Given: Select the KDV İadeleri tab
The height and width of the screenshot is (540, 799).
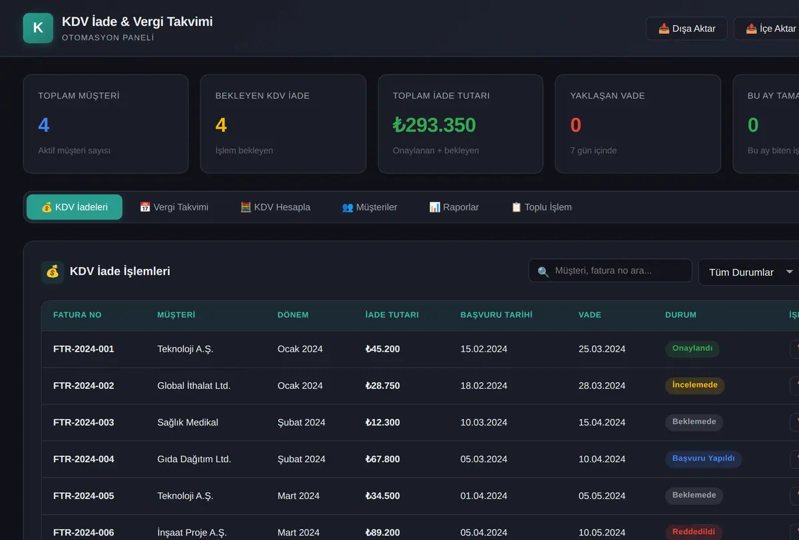Looking at the screenshot, I should pyautogui.click(x=75, y=207).
